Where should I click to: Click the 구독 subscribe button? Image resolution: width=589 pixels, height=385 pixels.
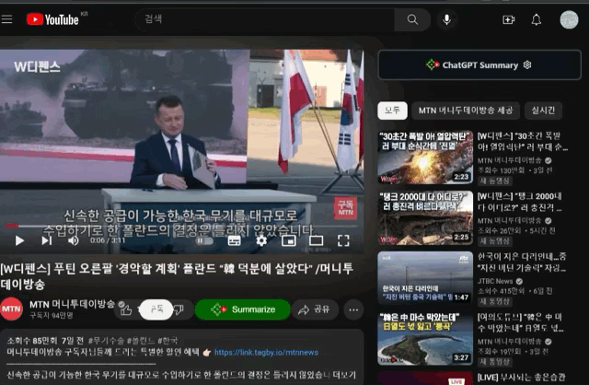pos(156,309)
